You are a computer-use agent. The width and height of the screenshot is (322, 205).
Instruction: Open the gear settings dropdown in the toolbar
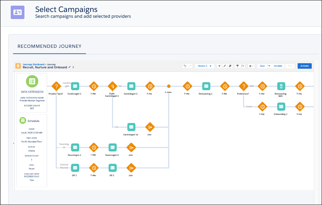(251, 66)
